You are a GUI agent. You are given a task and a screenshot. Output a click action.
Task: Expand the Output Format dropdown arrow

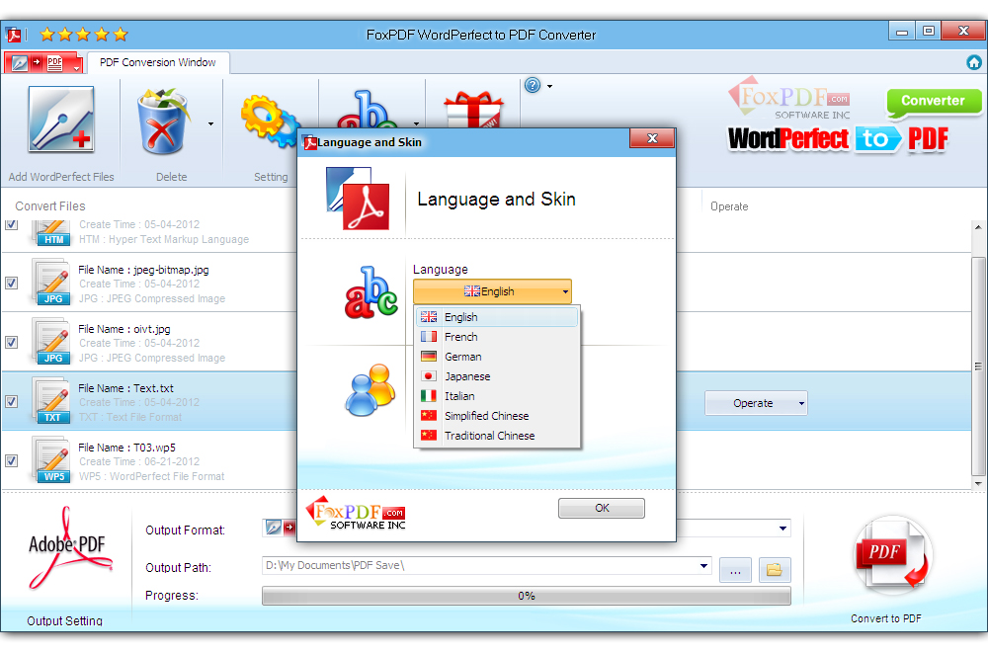click(782, 529)
